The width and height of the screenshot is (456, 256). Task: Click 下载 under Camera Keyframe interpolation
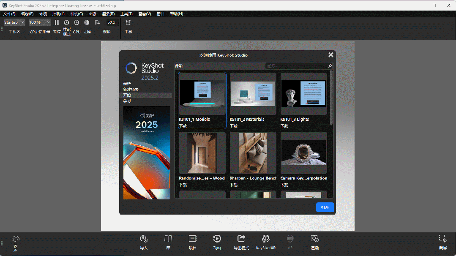pos(284,185)
